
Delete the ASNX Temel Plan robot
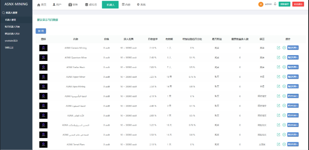click(x=284, y=144)
